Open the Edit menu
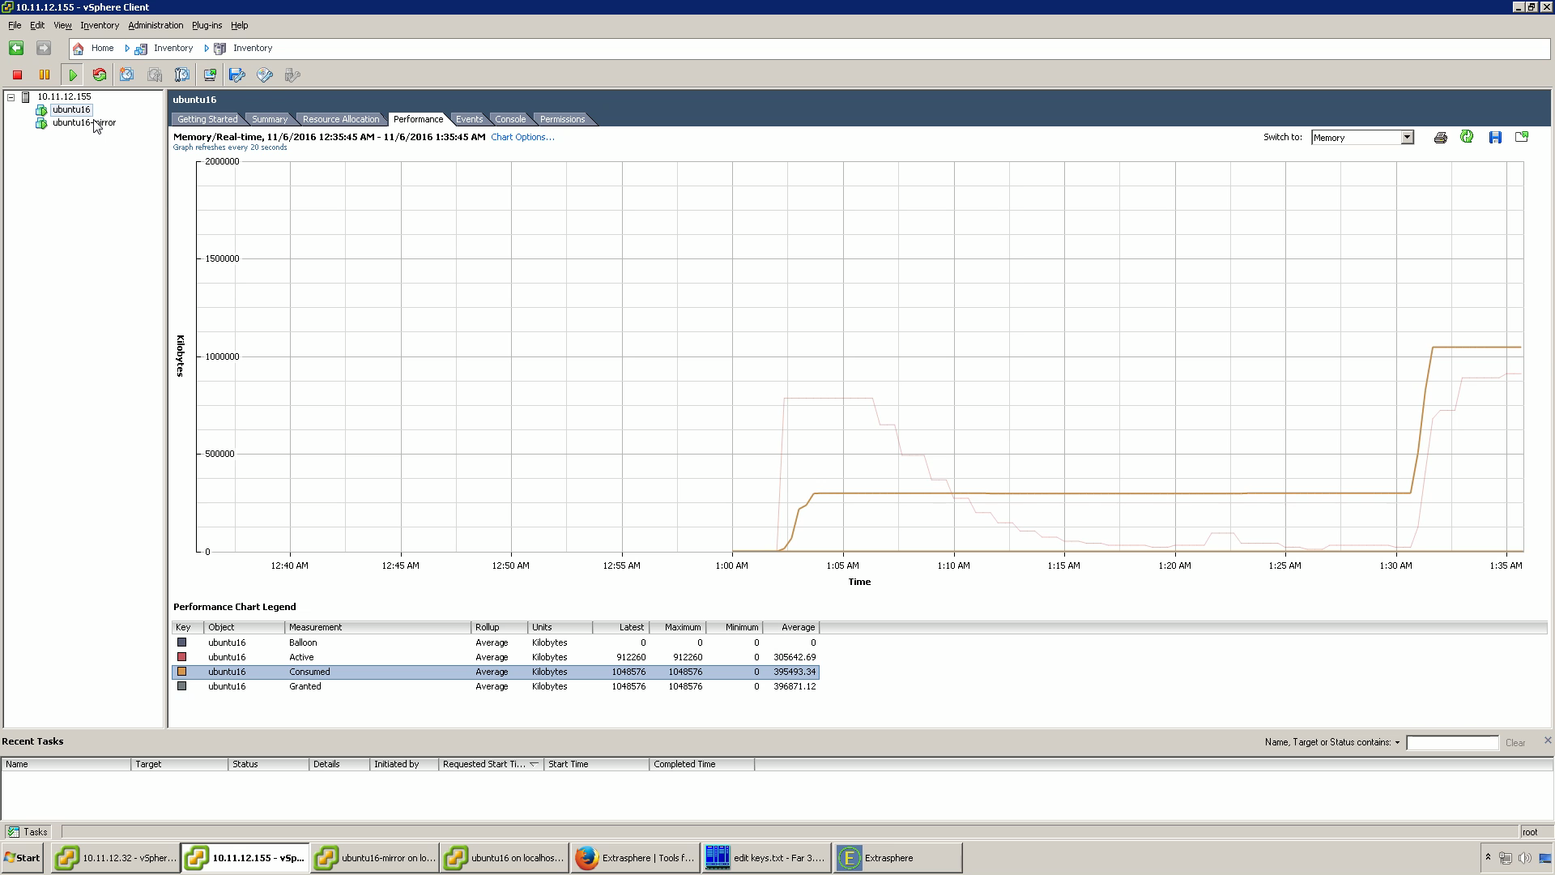The image size is (1555, 875). tap(37, 25)
